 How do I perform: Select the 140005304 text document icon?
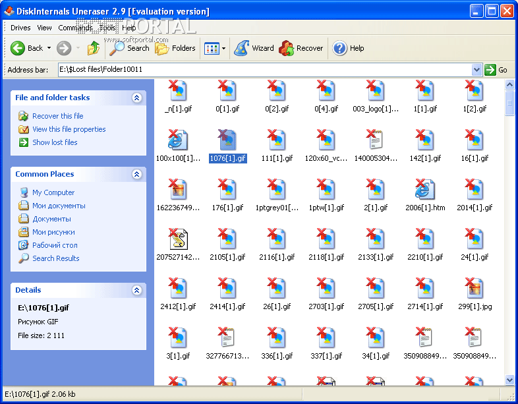pos(375,140)
